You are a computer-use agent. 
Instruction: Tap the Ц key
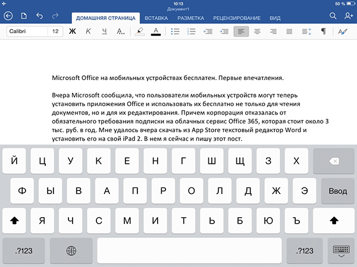[42, 161]
